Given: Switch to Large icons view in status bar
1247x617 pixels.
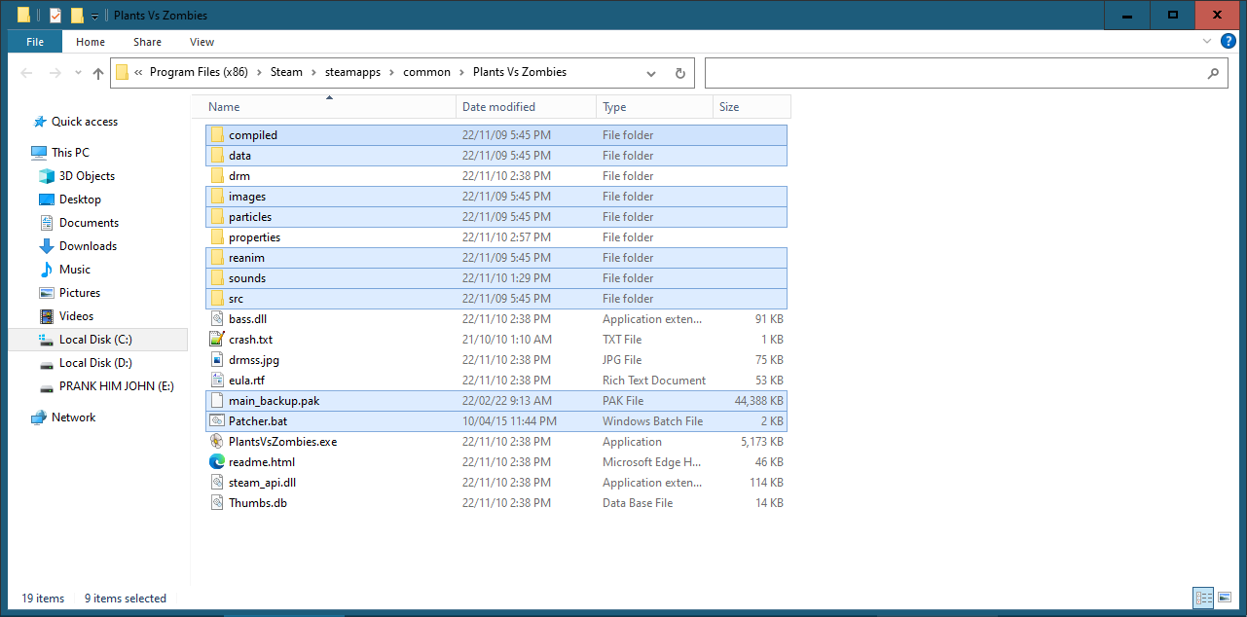Looking at the screenshot, I should [x=1223, y=598].
